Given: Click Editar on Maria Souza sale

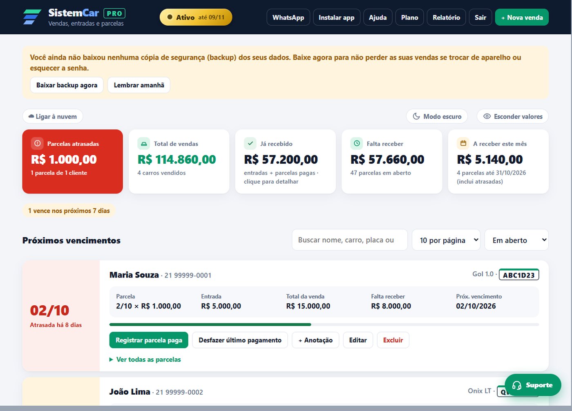Looking at the screenshot, I should [x=358, y=340].
